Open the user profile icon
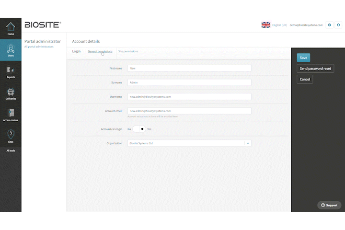345x230 pixels. (338, 25)
